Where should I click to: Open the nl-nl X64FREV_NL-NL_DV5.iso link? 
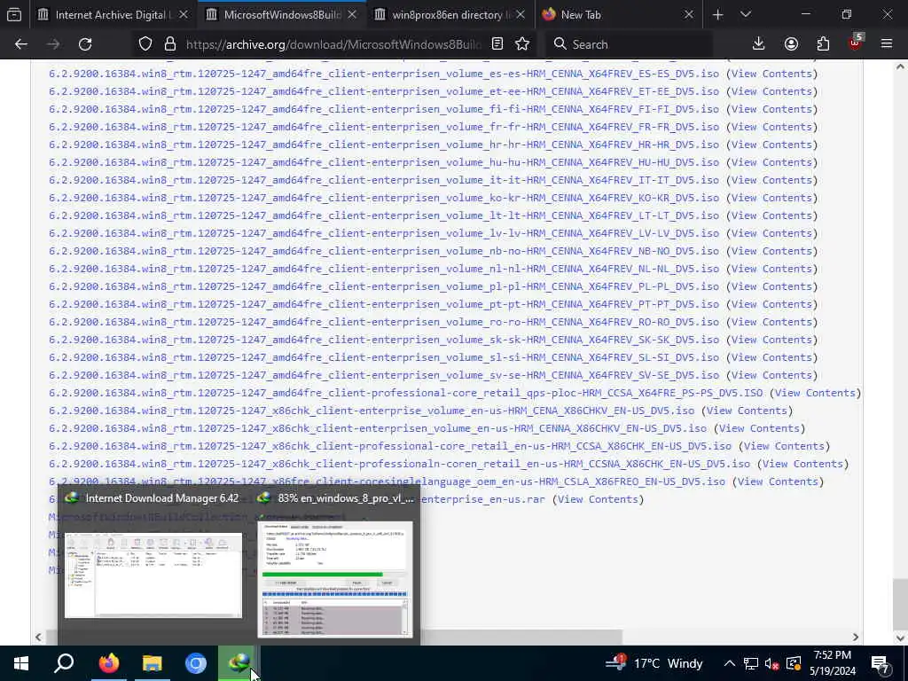coord(384,269)
